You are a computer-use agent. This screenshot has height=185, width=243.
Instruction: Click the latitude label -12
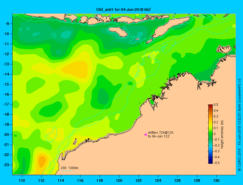[x=6, y=54]
